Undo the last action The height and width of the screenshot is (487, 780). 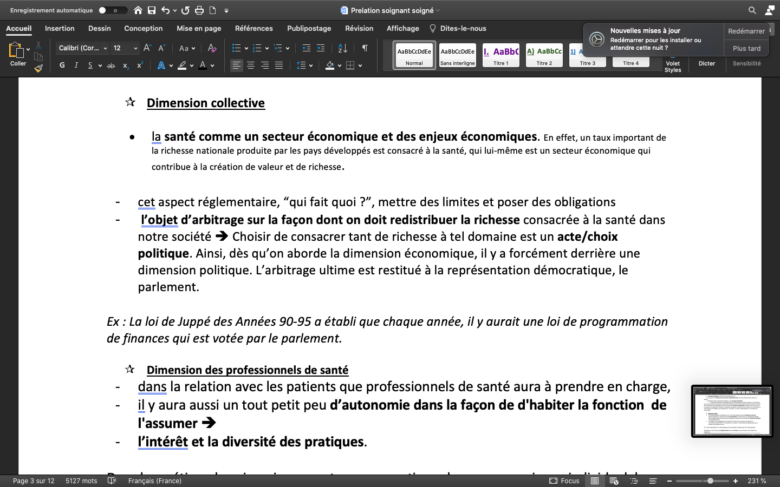tap(166, 10)
